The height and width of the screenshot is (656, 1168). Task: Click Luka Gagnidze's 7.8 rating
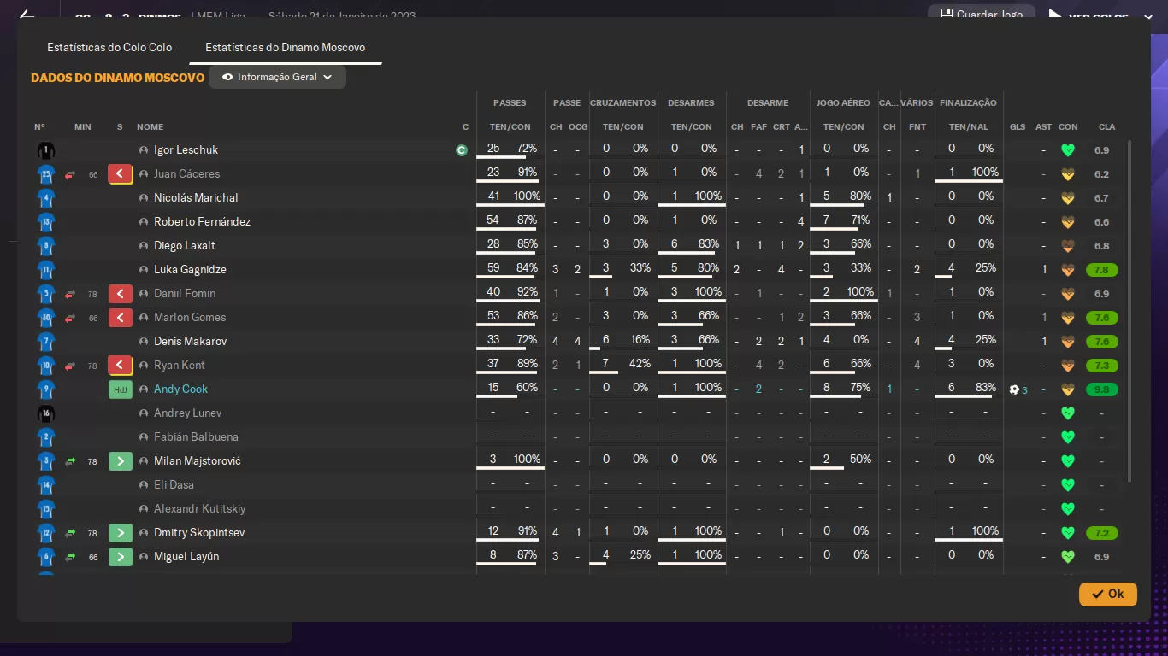tap(1102, 270)
